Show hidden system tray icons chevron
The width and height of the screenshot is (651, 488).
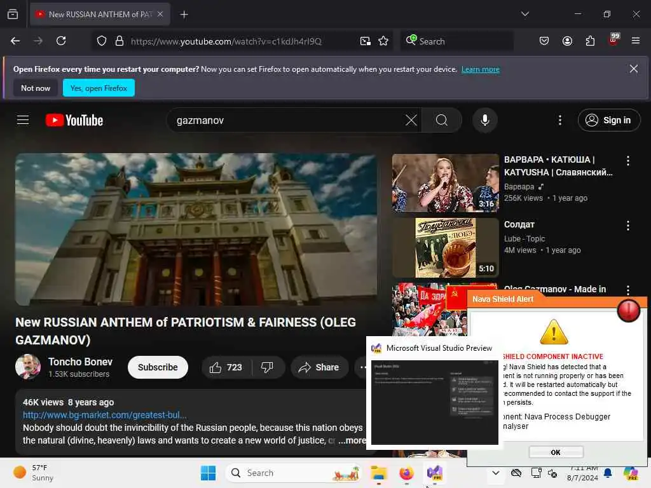(x=496, y=473)
